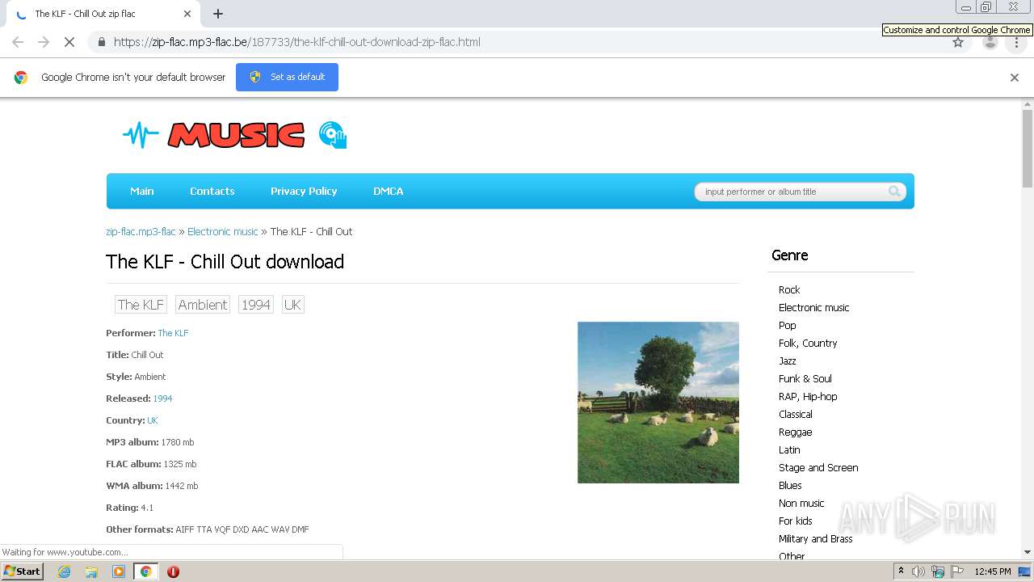Open Windows Explorer folder in taskbar

tap(91, 571)
